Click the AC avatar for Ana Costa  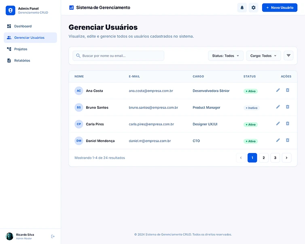point(79,91)
